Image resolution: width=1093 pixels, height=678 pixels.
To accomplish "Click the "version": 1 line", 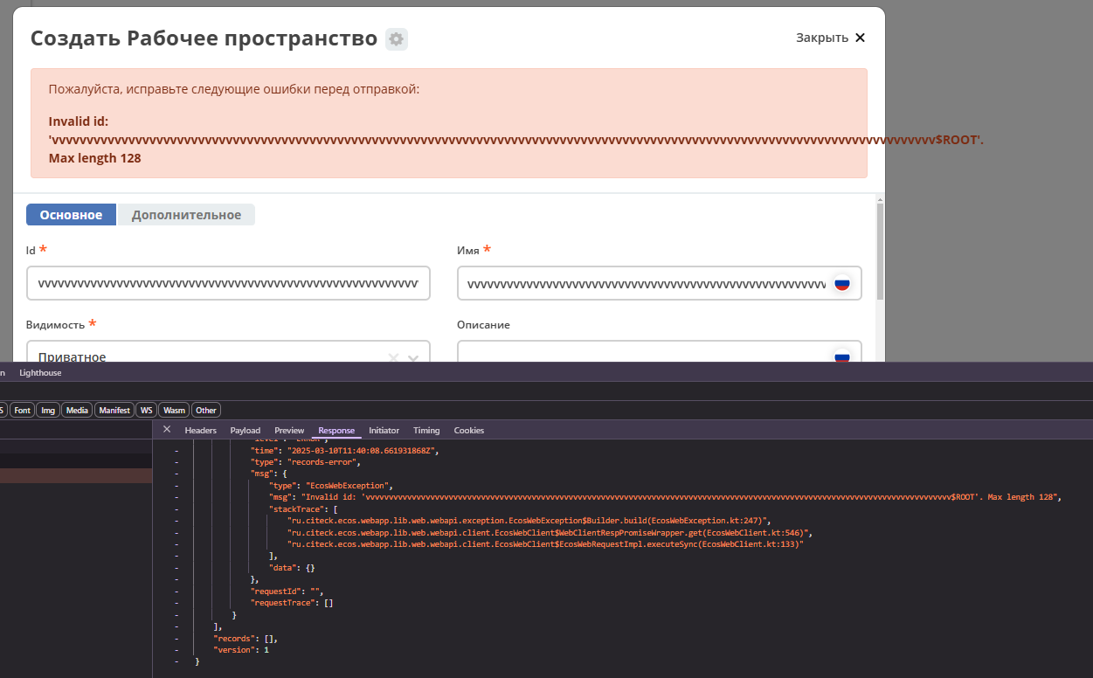I will tap(240, 650).
